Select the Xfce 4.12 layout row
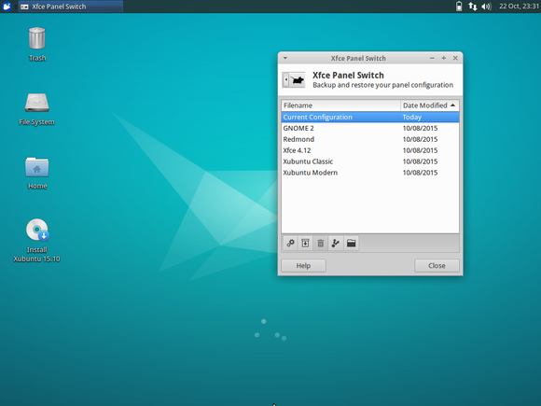541x406 pixels. tap(370, 150)
